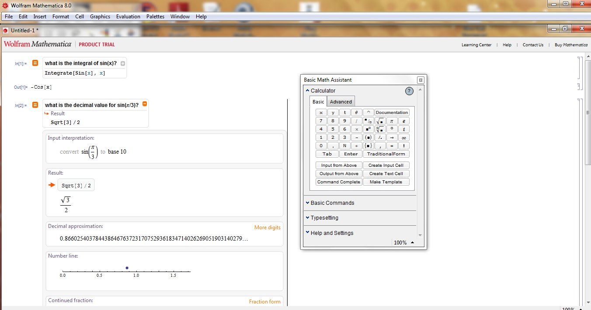
Task: Collapse the Calculator section
Action: 307,90
